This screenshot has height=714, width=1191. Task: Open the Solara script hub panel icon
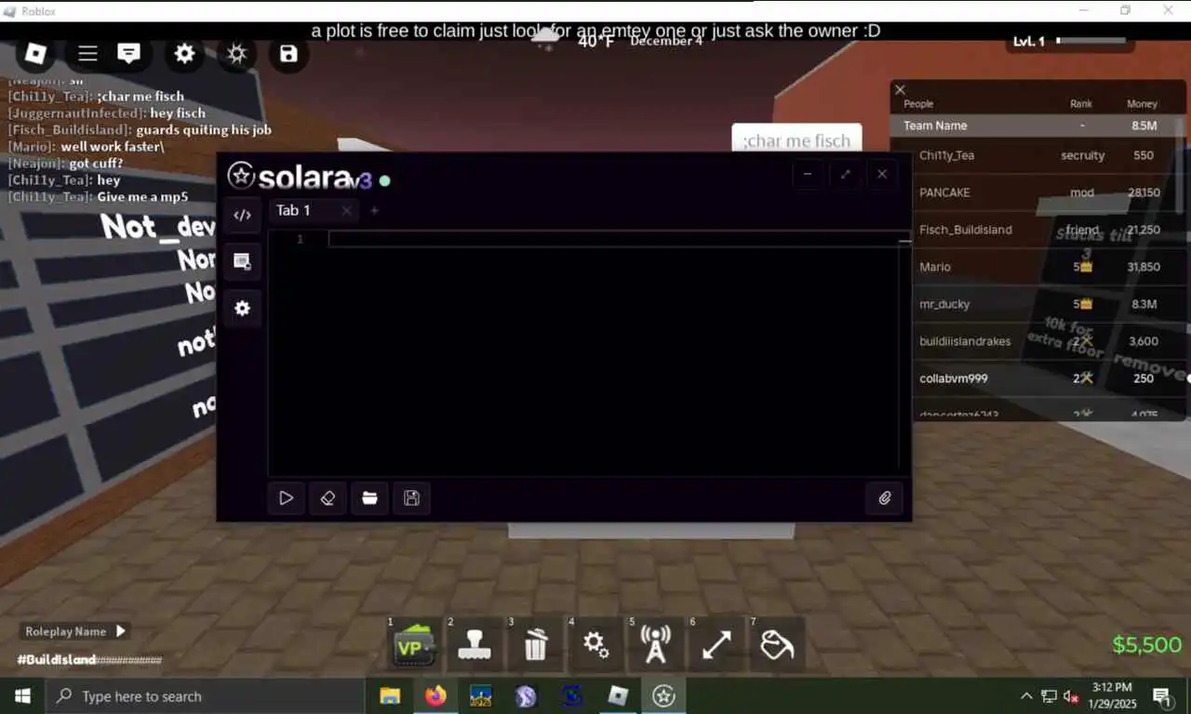pyautogui.click(x=242, y=261)
